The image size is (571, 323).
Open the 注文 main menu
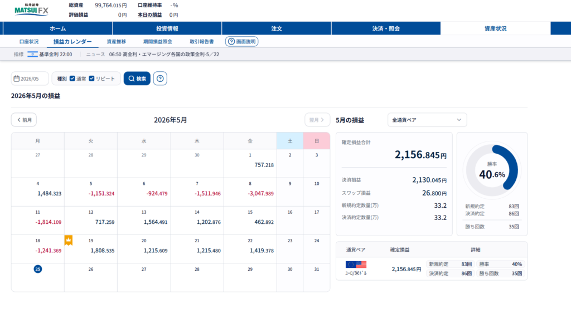coord(277,28)
